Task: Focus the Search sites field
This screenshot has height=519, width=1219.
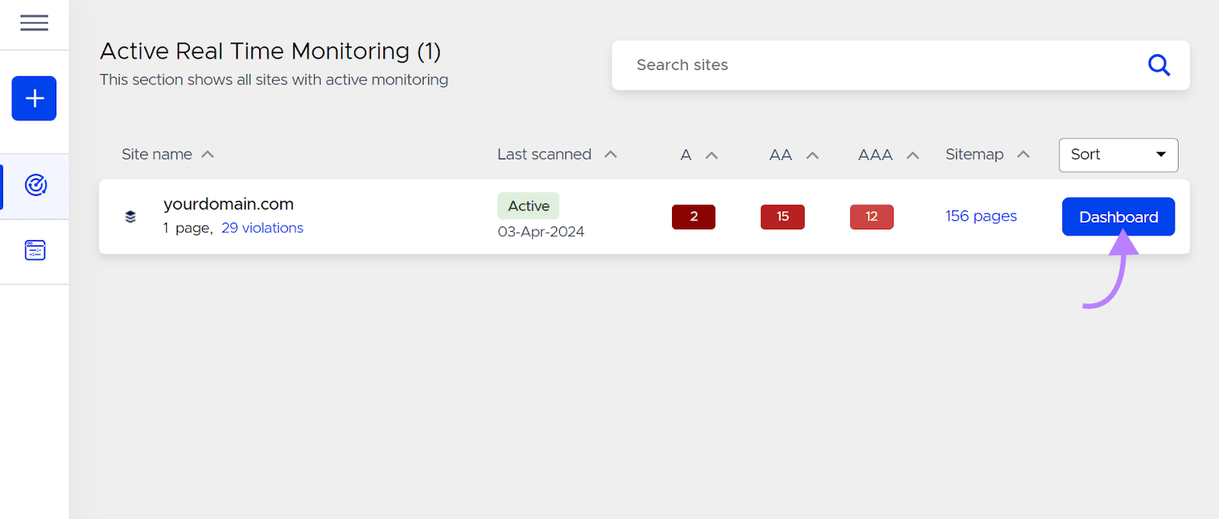Action: point(901,65)
